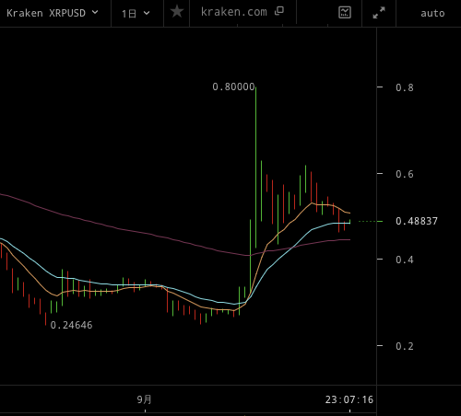This screenshot has height=416, width=461.
Task: Click the 0.80000 high price label
Action: [x=233, y=87]
